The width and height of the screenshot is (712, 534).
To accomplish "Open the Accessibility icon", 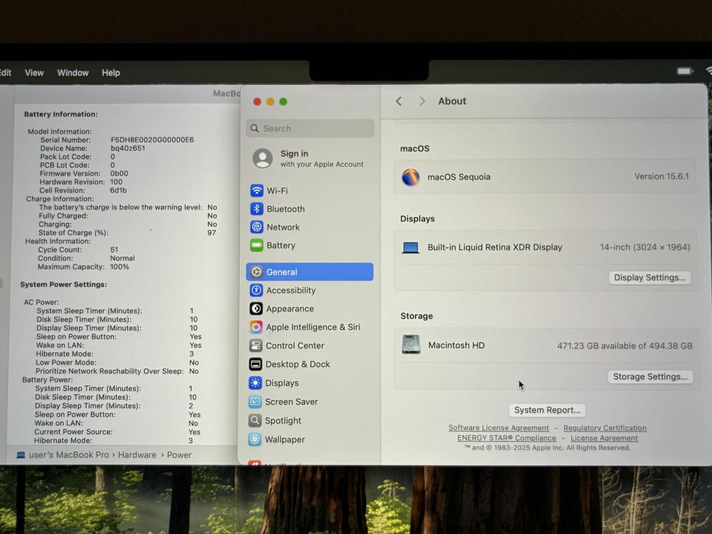I will [256, 290].
